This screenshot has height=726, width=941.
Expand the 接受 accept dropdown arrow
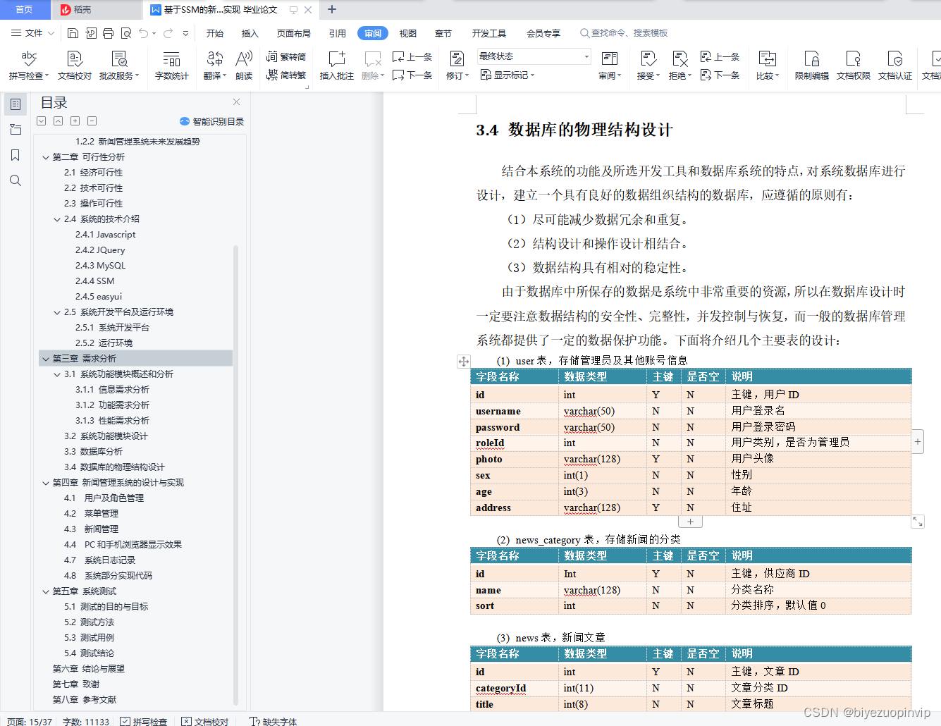[658, 75]
